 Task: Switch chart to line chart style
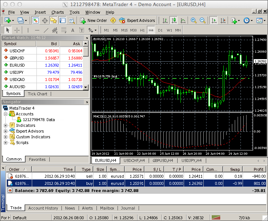point(183,20)
